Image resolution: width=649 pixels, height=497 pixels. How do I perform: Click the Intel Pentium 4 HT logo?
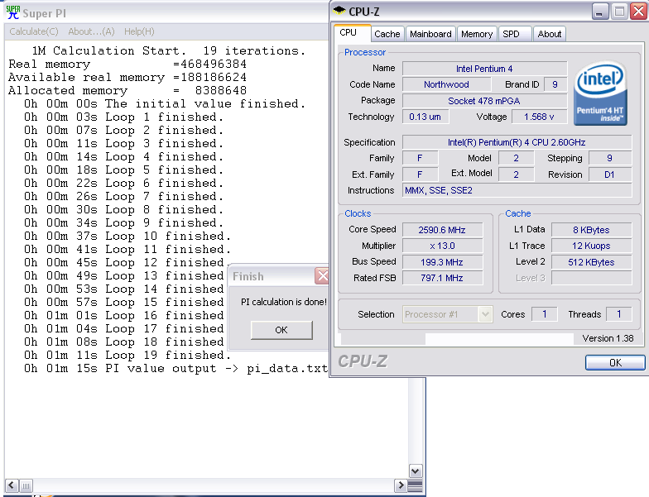[x=600, y=93]
